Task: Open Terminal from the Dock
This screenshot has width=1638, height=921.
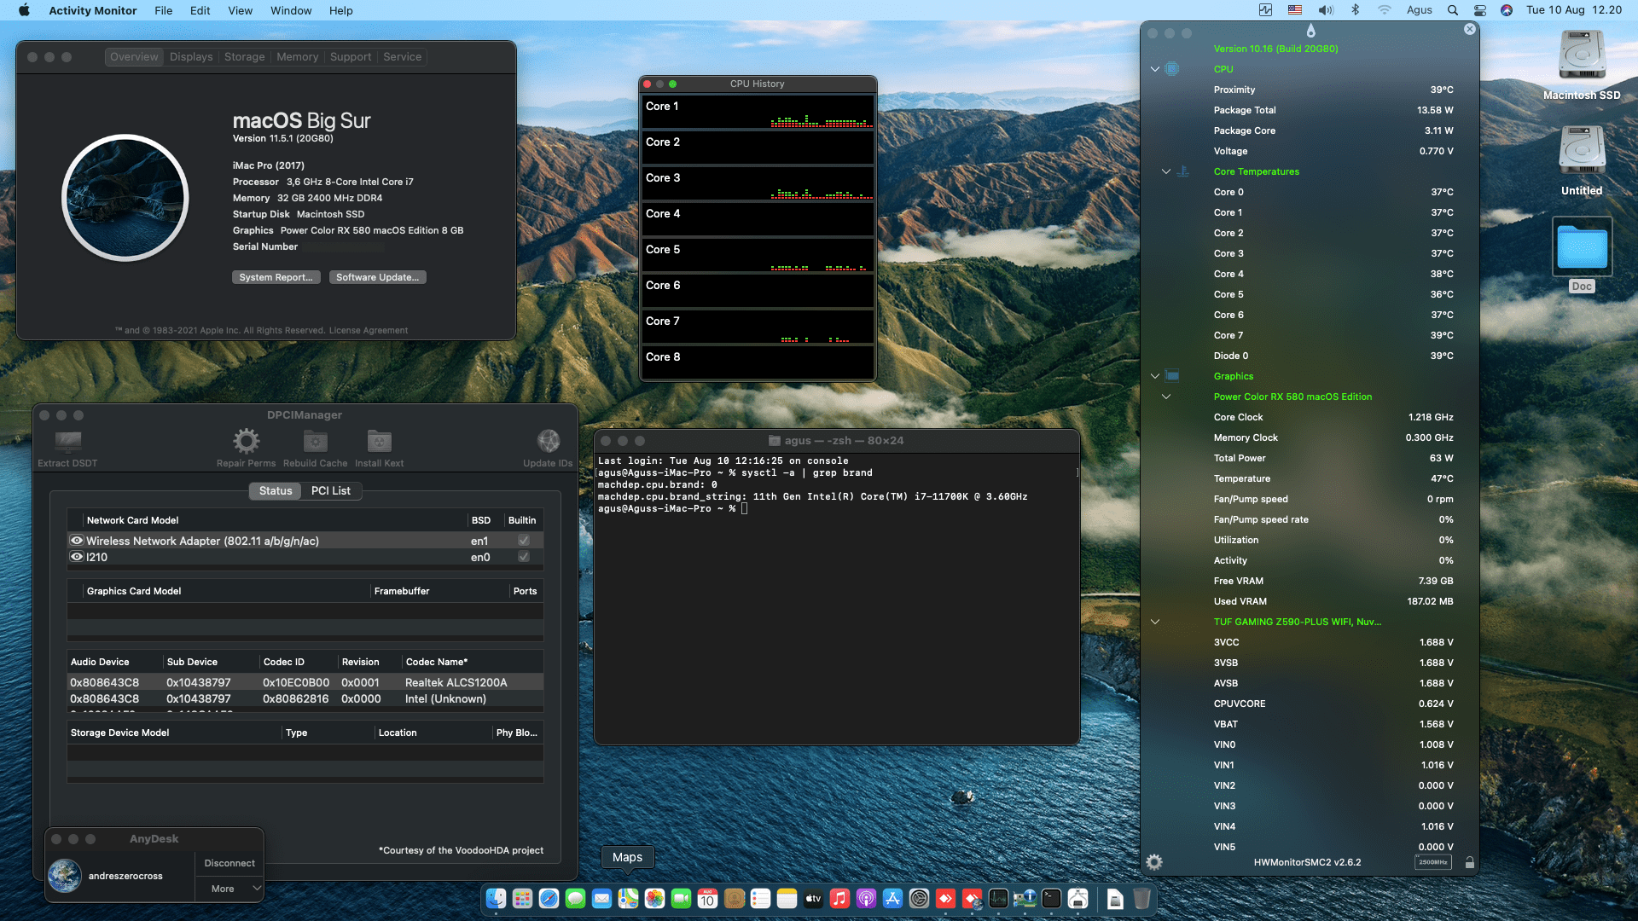Action: 1051,898
